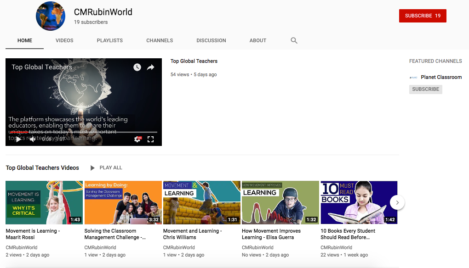Open Movement is Learning thumbnail
The height and width of the screenshot is (268, 469).
click(44, 202)
